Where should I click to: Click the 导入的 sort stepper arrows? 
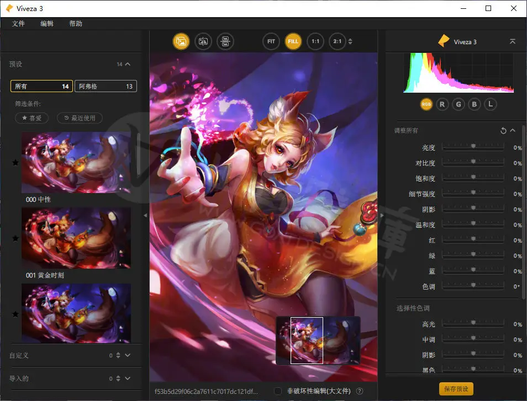[x=118, y=378]
